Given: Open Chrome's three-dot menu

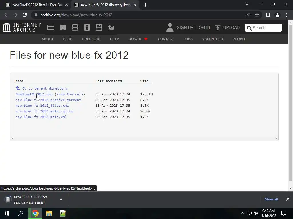Looking at the screenshot, I should pyautogui.click(x=287, y=15).
